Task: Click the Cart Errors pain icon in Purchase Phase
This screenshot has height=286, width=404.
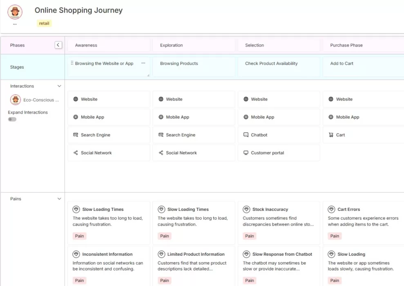Action: (x=332, y=209)
